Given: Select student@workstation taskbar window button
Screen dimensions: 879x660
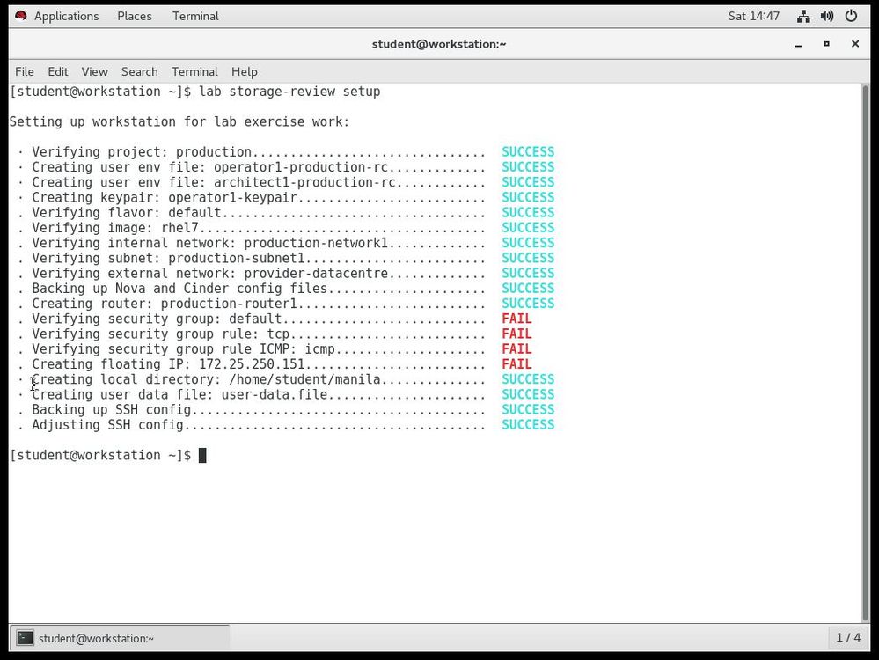Looking at the screenshot, I should 119,638.
